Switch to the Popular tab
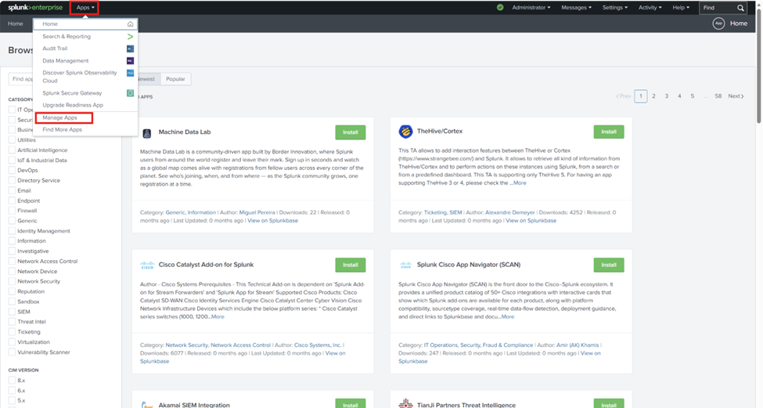The width and height of the screenshot is (763, 408). 175,79
